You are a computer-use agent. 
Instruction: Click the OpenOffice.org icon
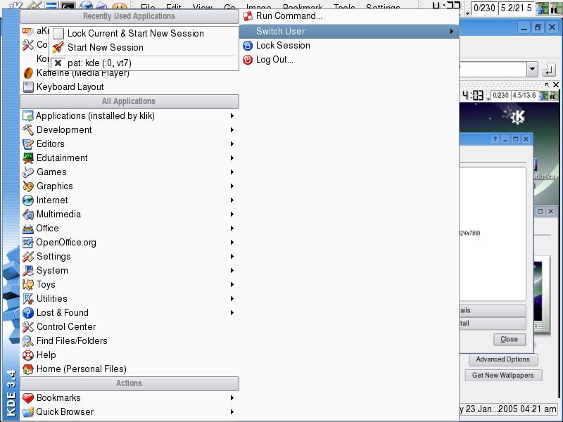[28, 243]
